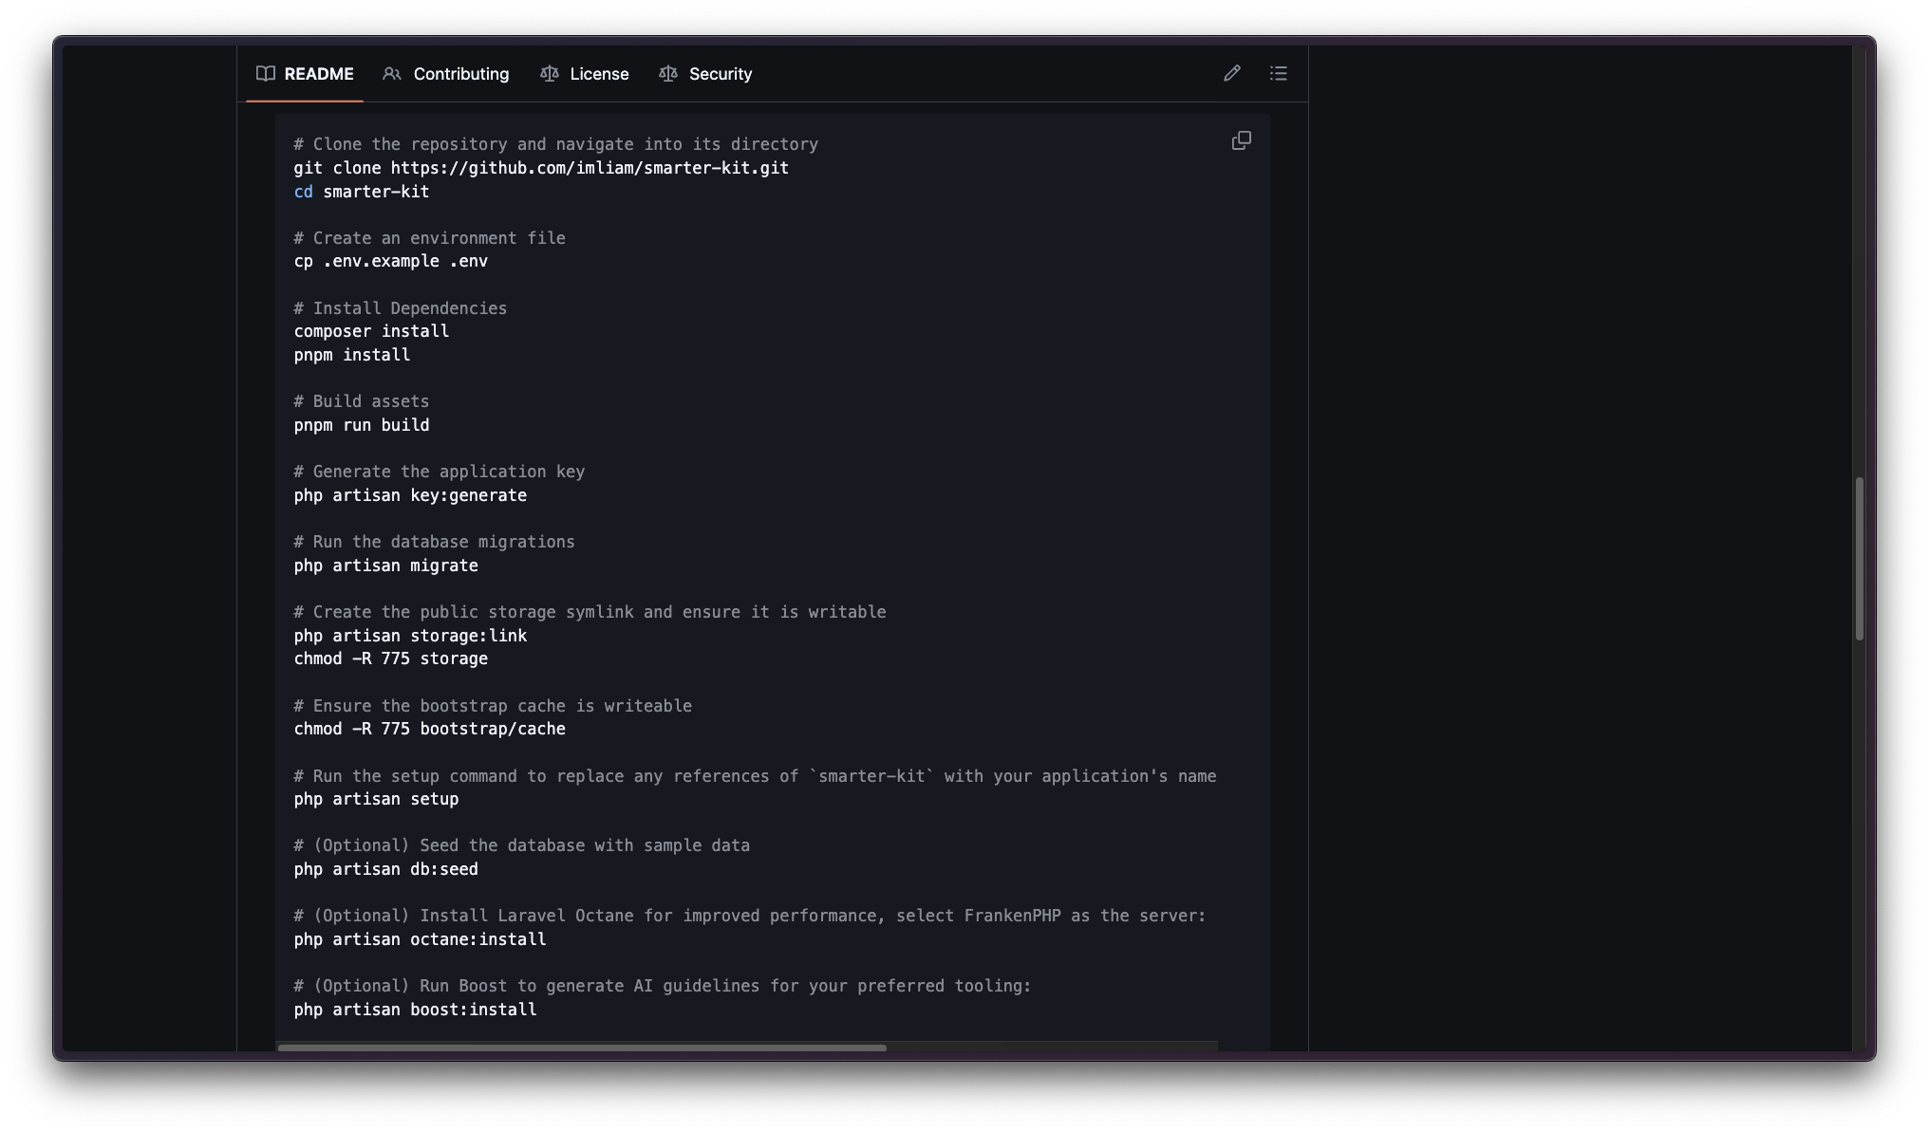Image resolution: width=1929 pixels, height=1131 pixels.
Task: Click '# Run the setup command' comment
Action: point(756,776)
